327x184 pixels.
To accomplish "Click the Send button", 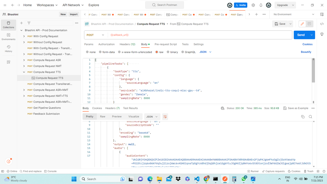I will [x=301, y=35].
